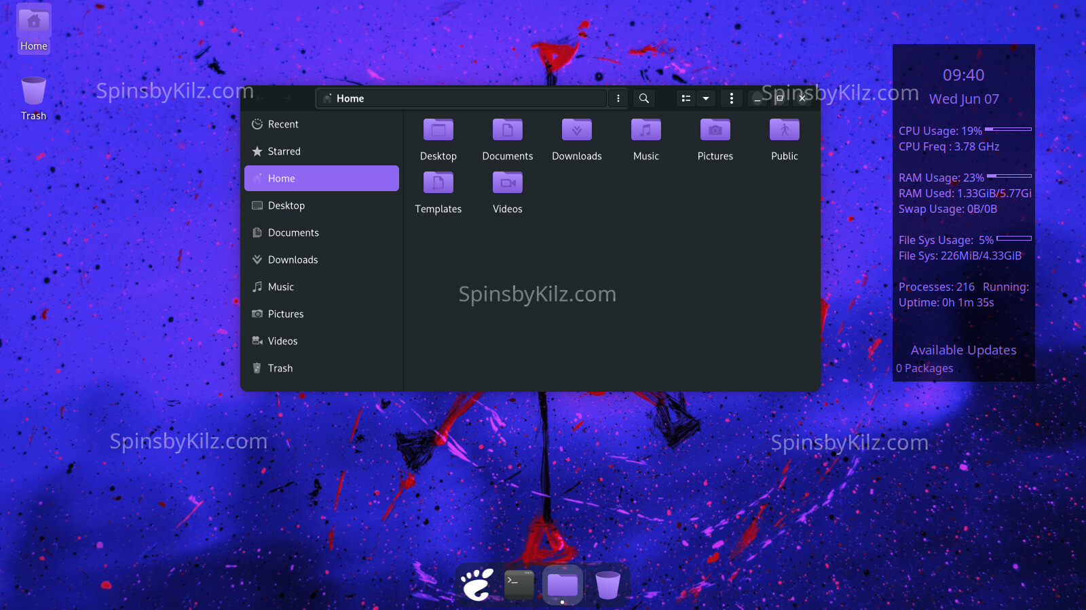1086x610 pixels.
Task: Open the GNOME foot activities icon
Action: [477, 584]
